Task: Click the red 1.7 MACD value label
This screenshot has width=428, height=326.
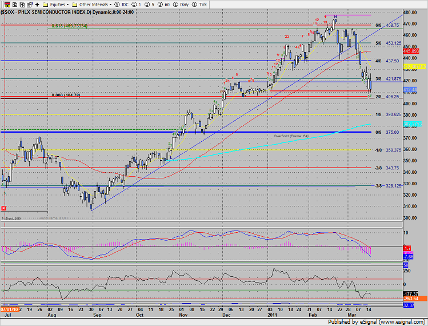Action: click(x=407, y=248)
